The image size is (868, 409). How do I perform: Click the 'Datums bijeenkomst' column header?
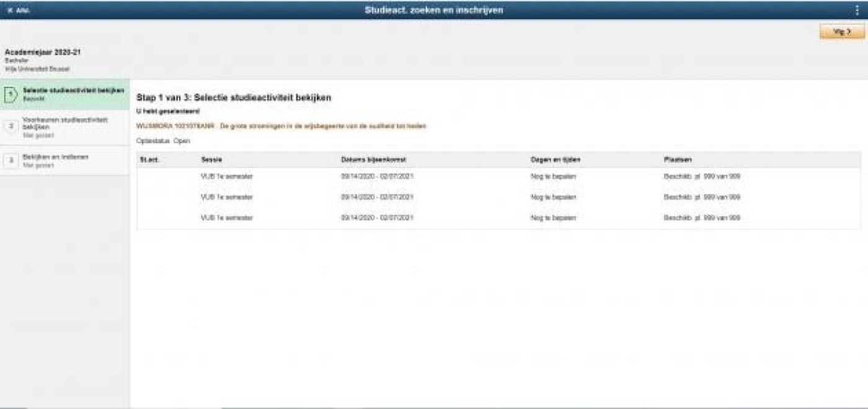tap(373, 160)
